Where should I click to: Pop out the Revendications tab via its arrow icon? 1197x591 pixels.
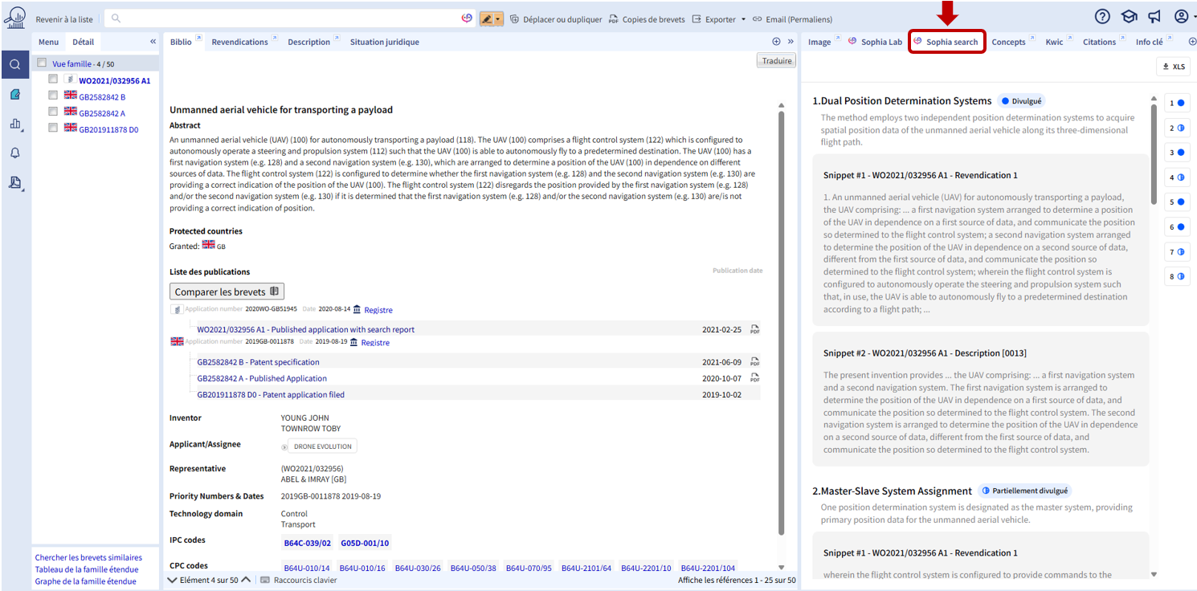275,39
